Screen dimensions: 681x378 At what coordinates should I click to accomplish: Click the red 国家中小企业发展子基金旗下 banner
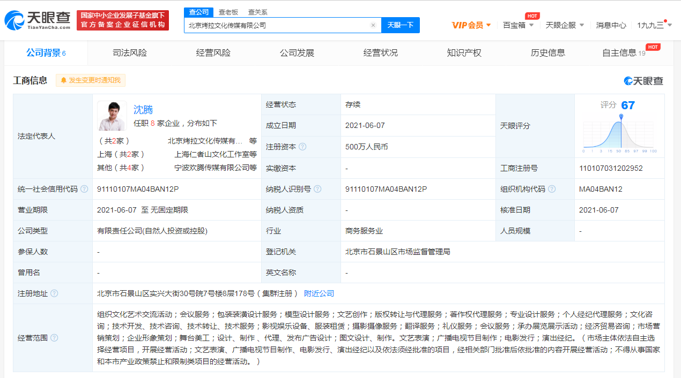[123, 20]
